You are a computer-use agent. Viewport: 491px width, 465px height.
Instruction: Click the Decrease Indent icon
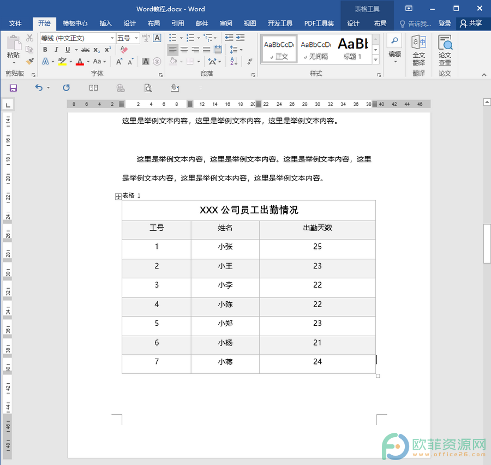point(229,38)
